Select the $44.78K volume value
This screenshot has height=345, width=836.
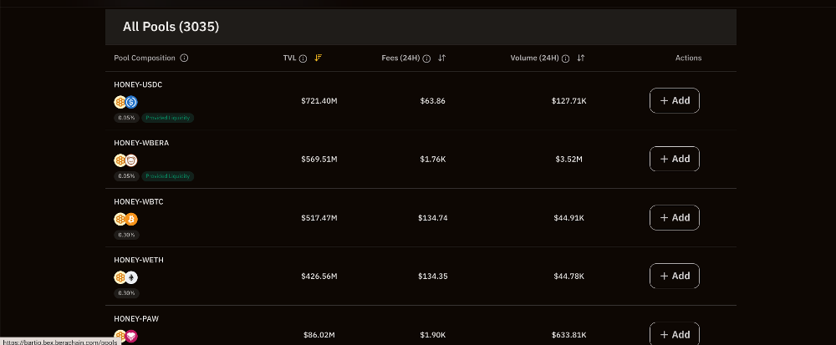coord(568,277)
